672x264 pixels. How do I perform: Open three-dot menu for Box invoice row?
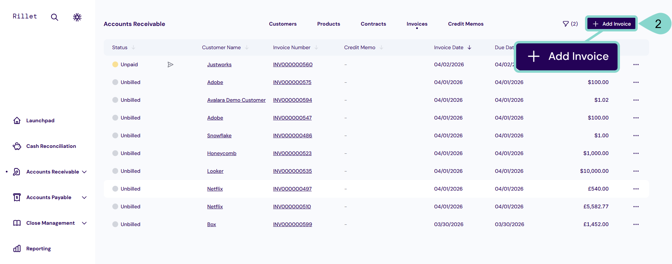click(x=636, y=224)
